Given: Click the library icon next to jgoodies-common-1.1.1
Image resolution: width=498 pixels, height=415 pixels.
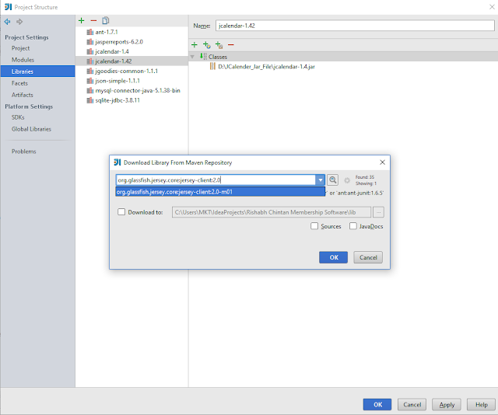Looking at the screenshot, I should 90,71.
